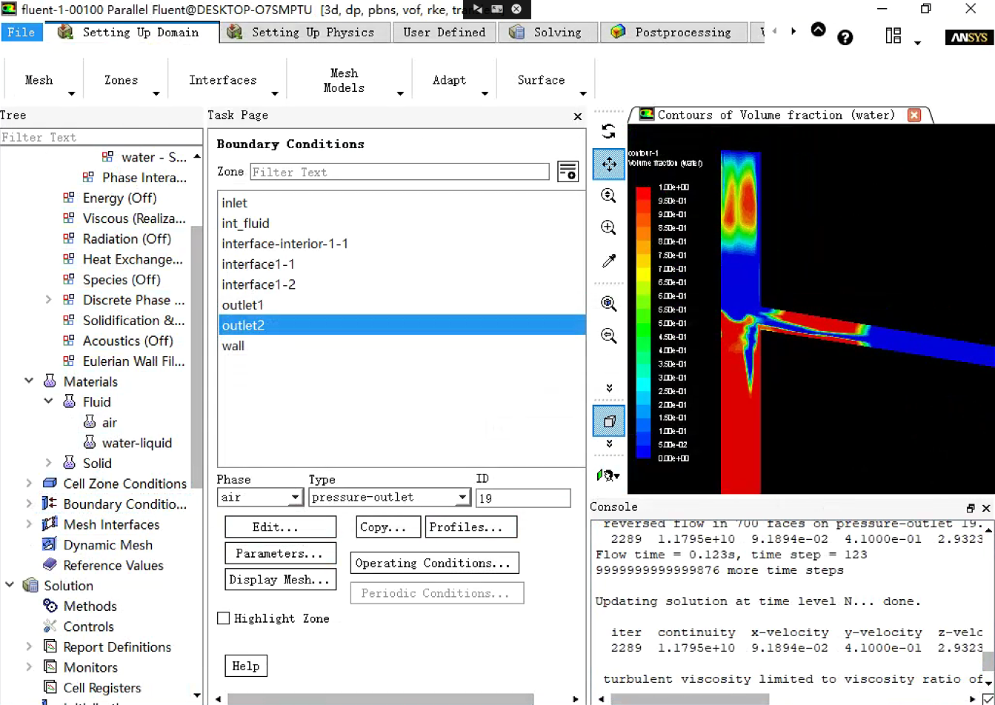995x705 pixels.
Task: Click the help question mark icon
Action: point(845,38)
